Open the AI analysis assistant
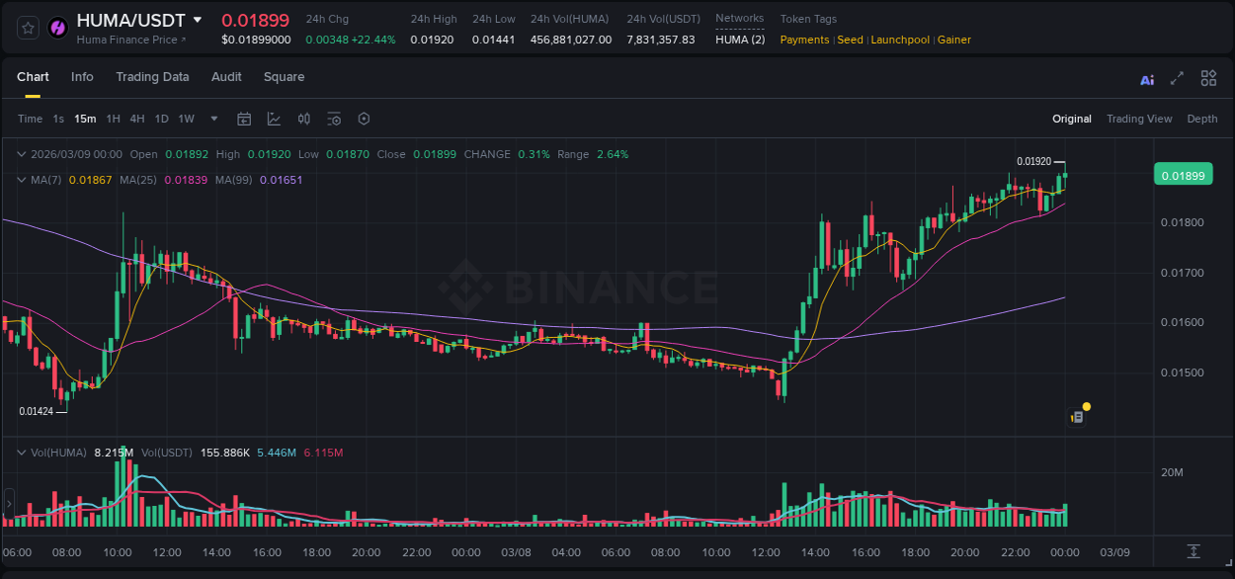This screenshot has height=579, width=1235. (1146, 78)
